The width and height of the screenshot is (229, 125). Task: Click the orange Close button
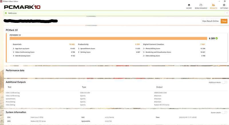pyautogui.click(x=224, y=21)
